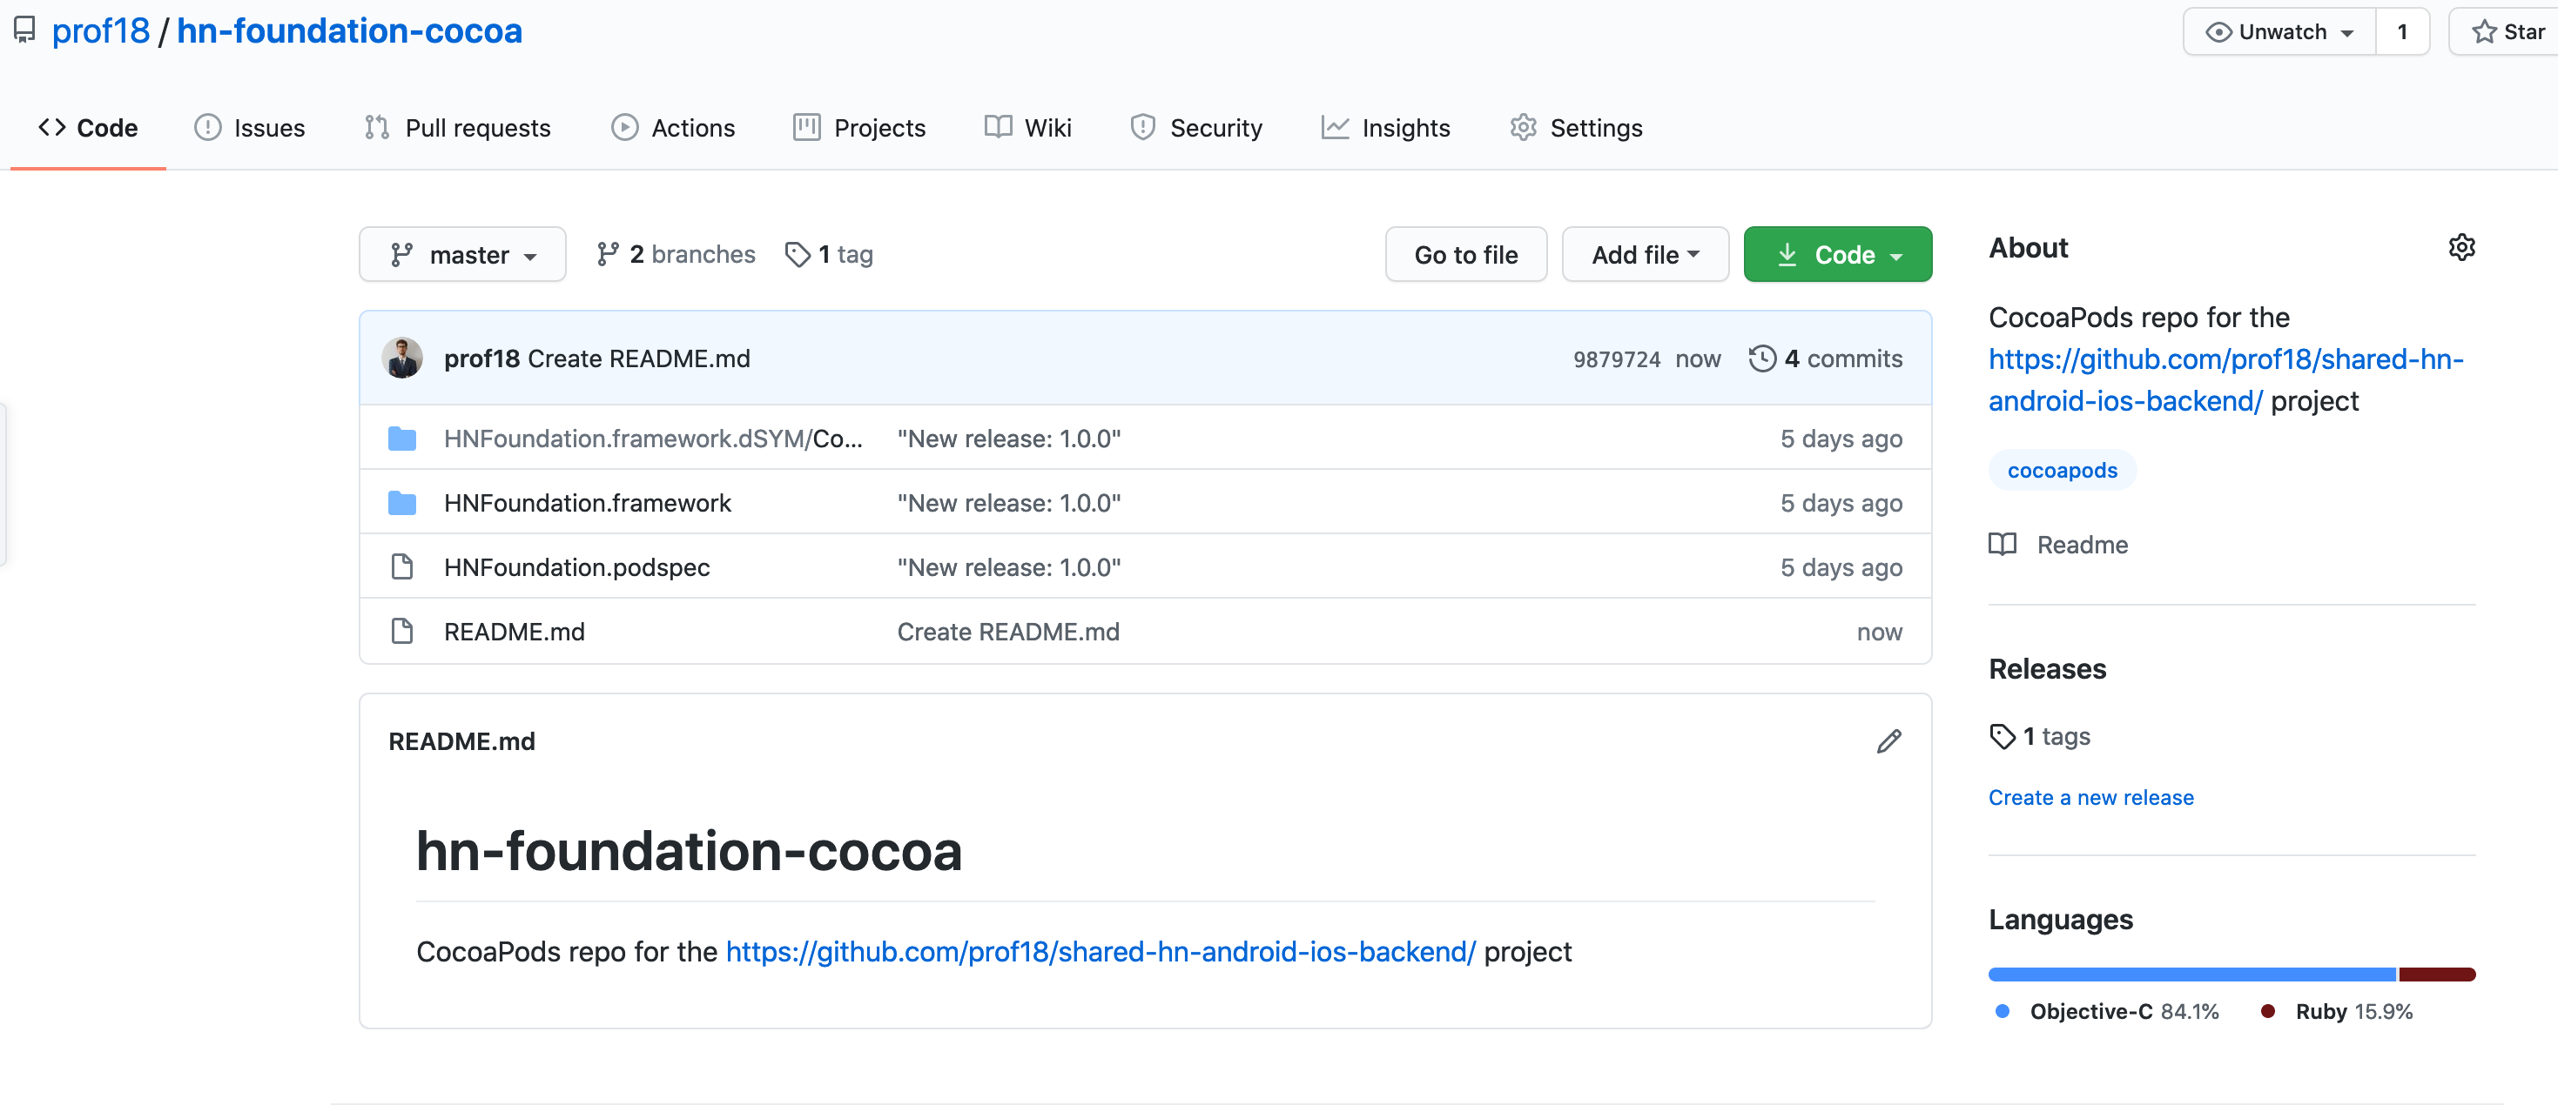Select the cocoapods topic tag
Image resolution: width=2558 pixels, height=1112 pixels.
(x=2062, y=470)
